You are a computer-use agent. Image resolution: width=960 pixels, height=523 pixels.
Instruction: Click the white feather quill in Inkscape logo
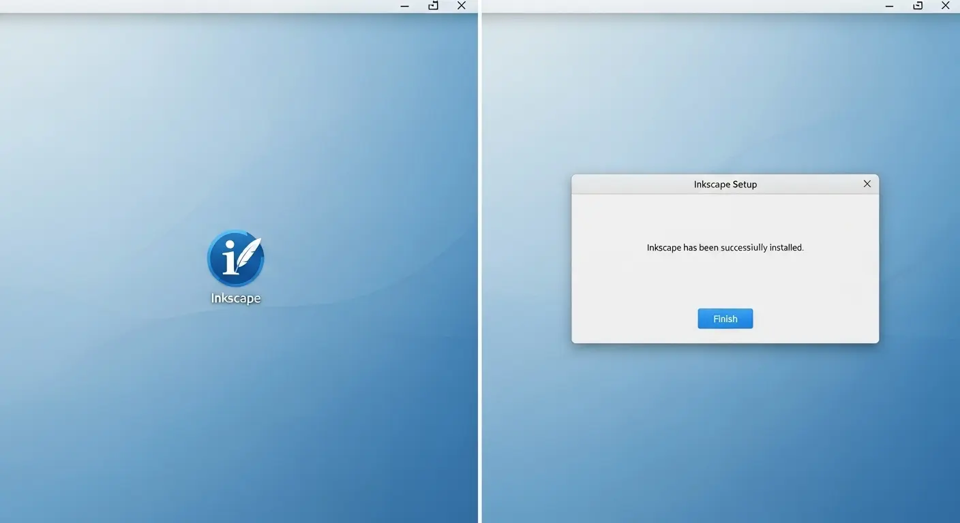pos(248,252)
